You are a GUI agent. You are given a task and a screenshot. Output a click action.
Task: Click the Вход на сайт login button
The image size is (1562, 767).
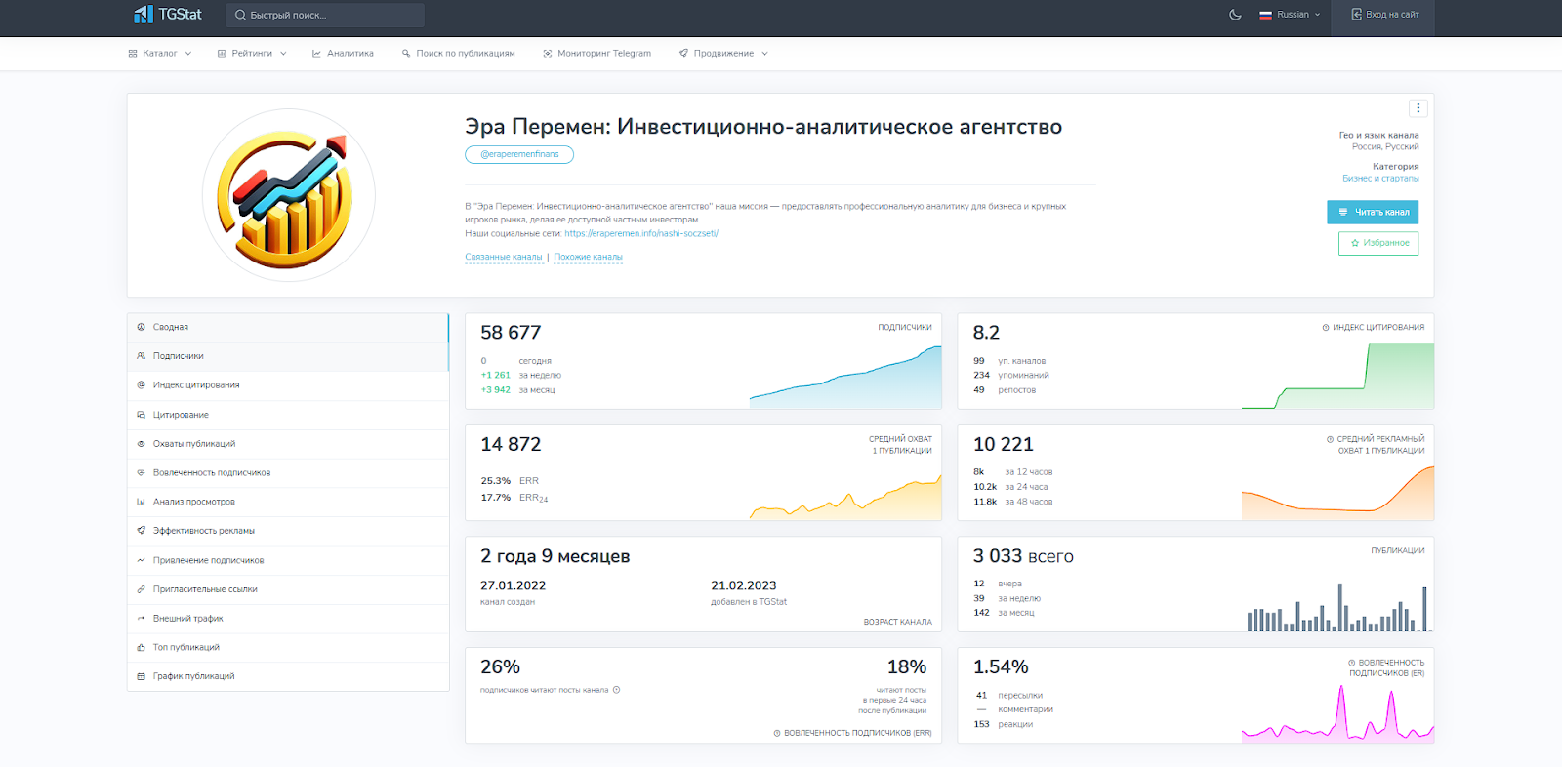click(1385, 15)
